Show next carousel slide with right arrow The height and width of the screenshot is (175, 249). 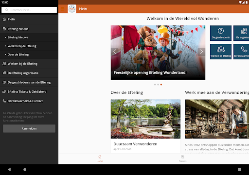201,52
